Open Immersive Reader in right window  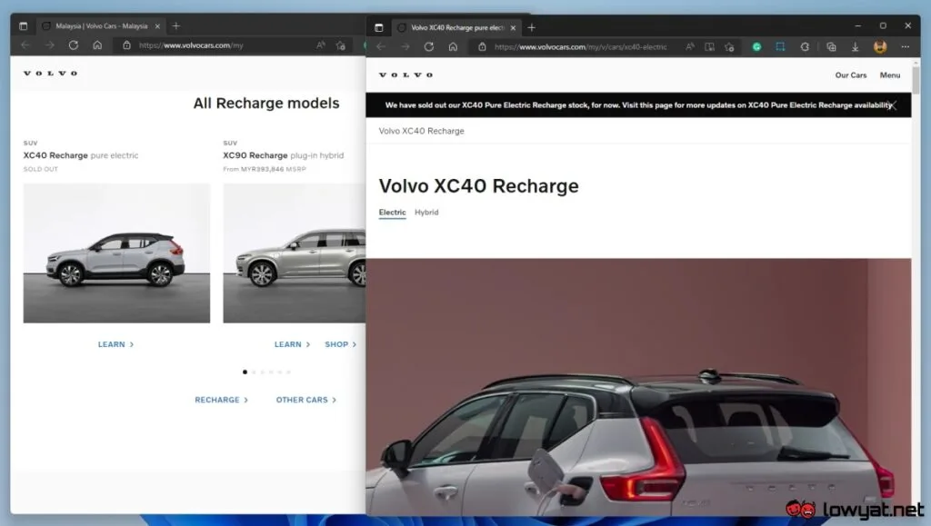(709, 47)
